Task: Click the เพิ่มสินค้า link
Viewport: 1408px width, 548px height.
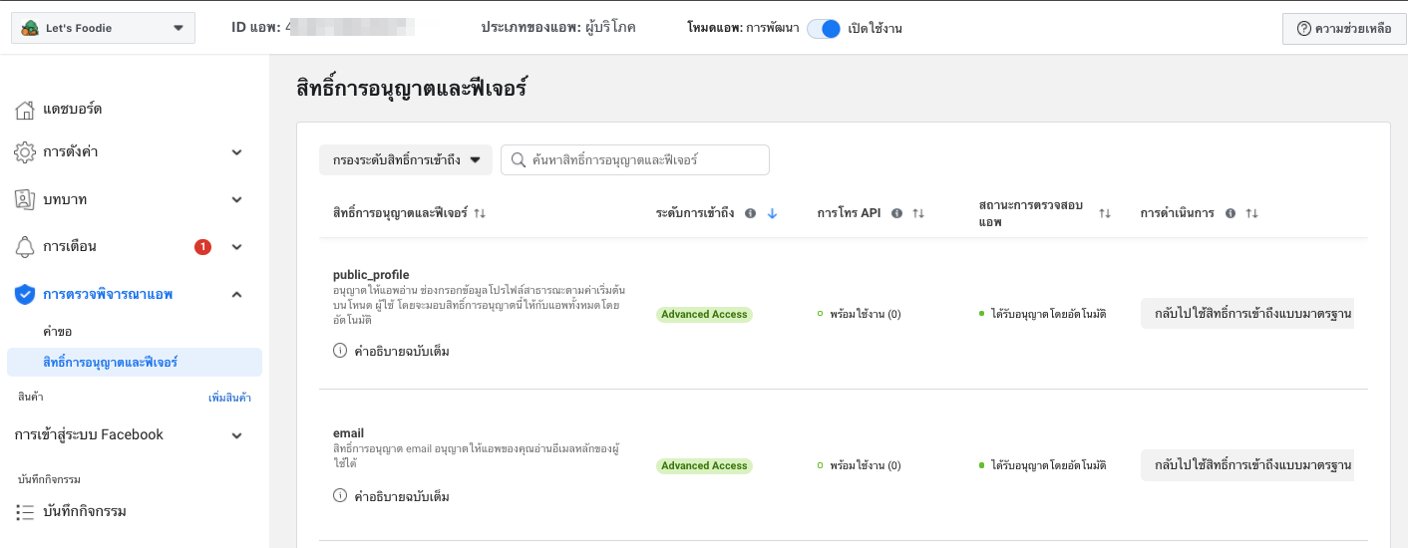Action: 229,398
